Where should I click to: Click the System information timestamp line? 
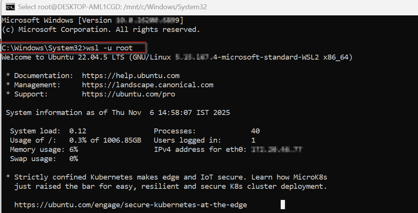pos(118,113)
